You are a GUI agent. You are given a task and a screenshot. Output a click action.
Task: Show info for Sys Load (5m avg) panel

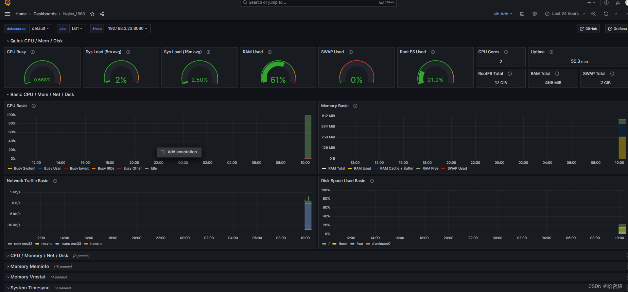128,52
